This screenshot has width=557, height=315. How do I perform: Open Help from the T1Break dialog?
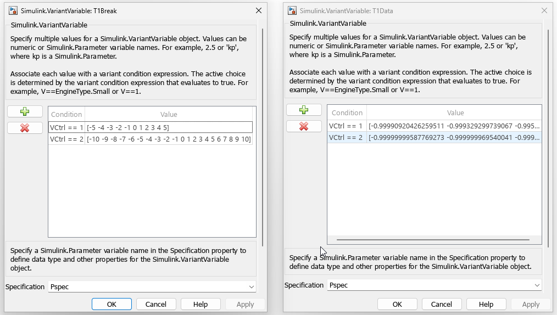click(200, 304)
